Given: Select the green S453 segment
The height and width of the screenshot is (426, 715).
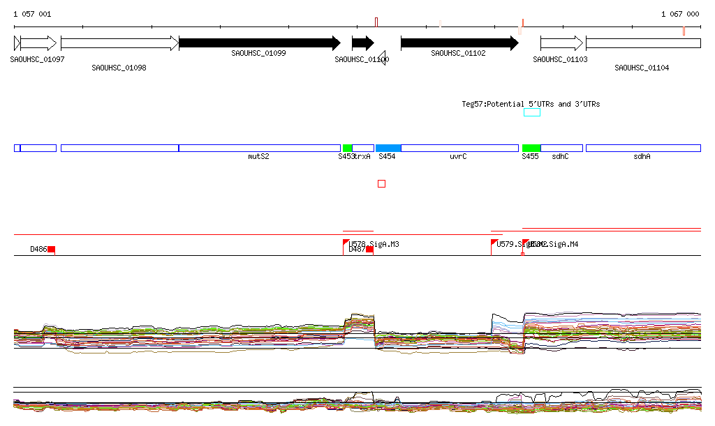Looking at the screenshot, I should click(x=347, y=148).
